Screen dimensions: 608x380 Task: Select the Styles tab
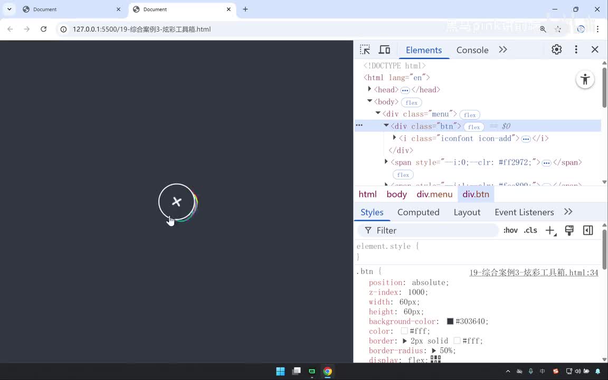[x=372, y=212]
